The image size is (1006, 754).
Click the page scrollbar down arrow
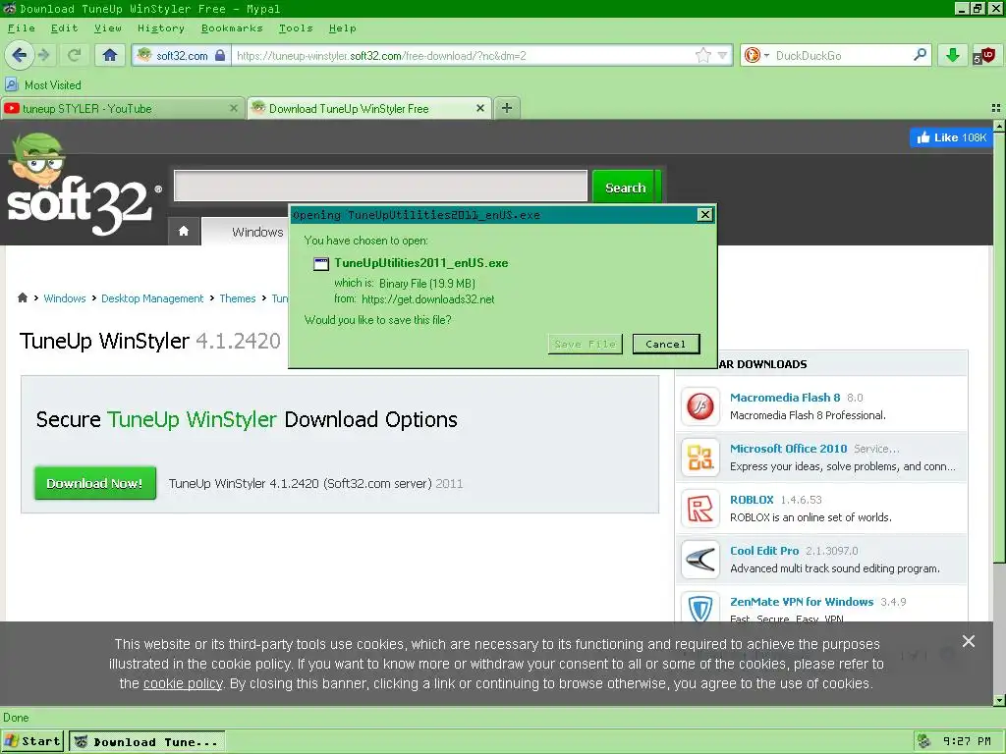point(999,699)
